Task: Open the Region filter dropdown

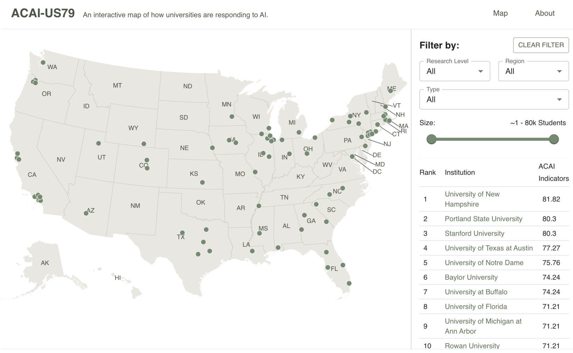Action: 533,71
